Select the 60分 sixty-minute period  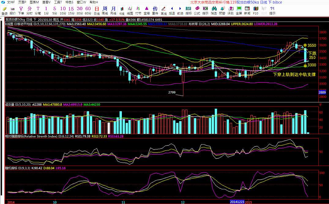tap(88, 10)
